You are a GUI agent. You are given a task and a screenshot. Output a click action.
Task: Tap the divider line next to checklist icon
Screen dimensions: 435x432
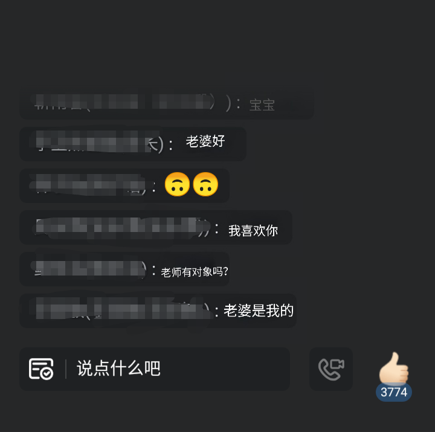pyautogui.click(x=66, y=369)
